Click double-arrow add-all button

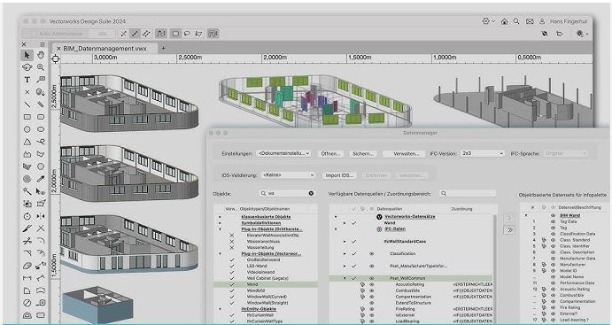pos(509,229)
